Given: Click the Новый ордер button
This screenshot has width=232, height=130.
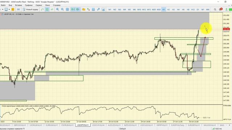Looking at the screenshot, I should 30,9.
